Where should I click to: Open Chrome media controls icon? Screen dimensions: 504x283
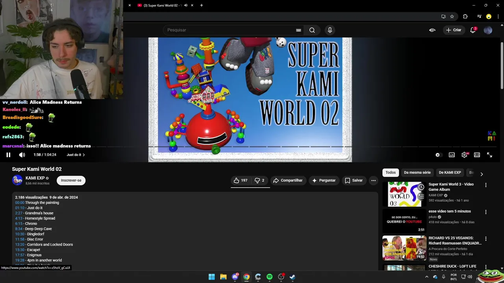tap(479, 17)
